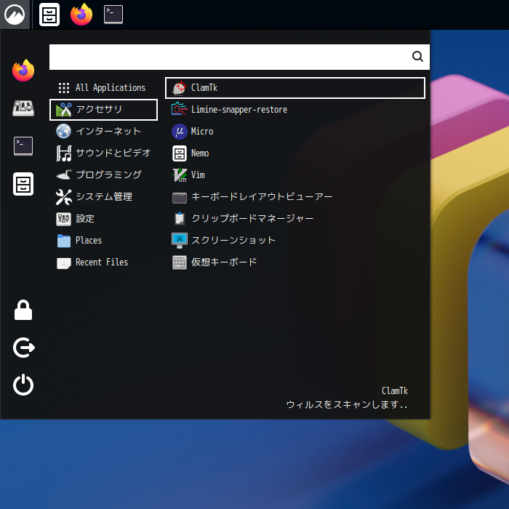
Task: Select インターネット category
Action: pyautogui.click(x=103, y=131)
